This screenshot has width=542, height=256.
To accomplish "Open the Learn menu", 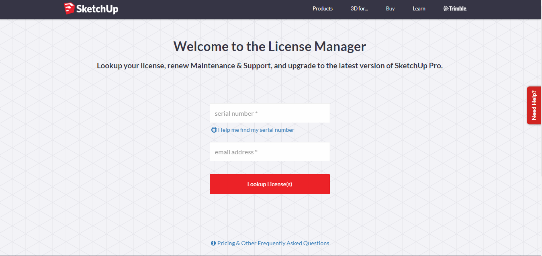I will pyautogui.click(x=419, y=8).
